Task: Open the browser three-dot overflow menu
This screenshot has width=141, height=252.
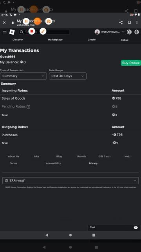Action: coord(137,22)
